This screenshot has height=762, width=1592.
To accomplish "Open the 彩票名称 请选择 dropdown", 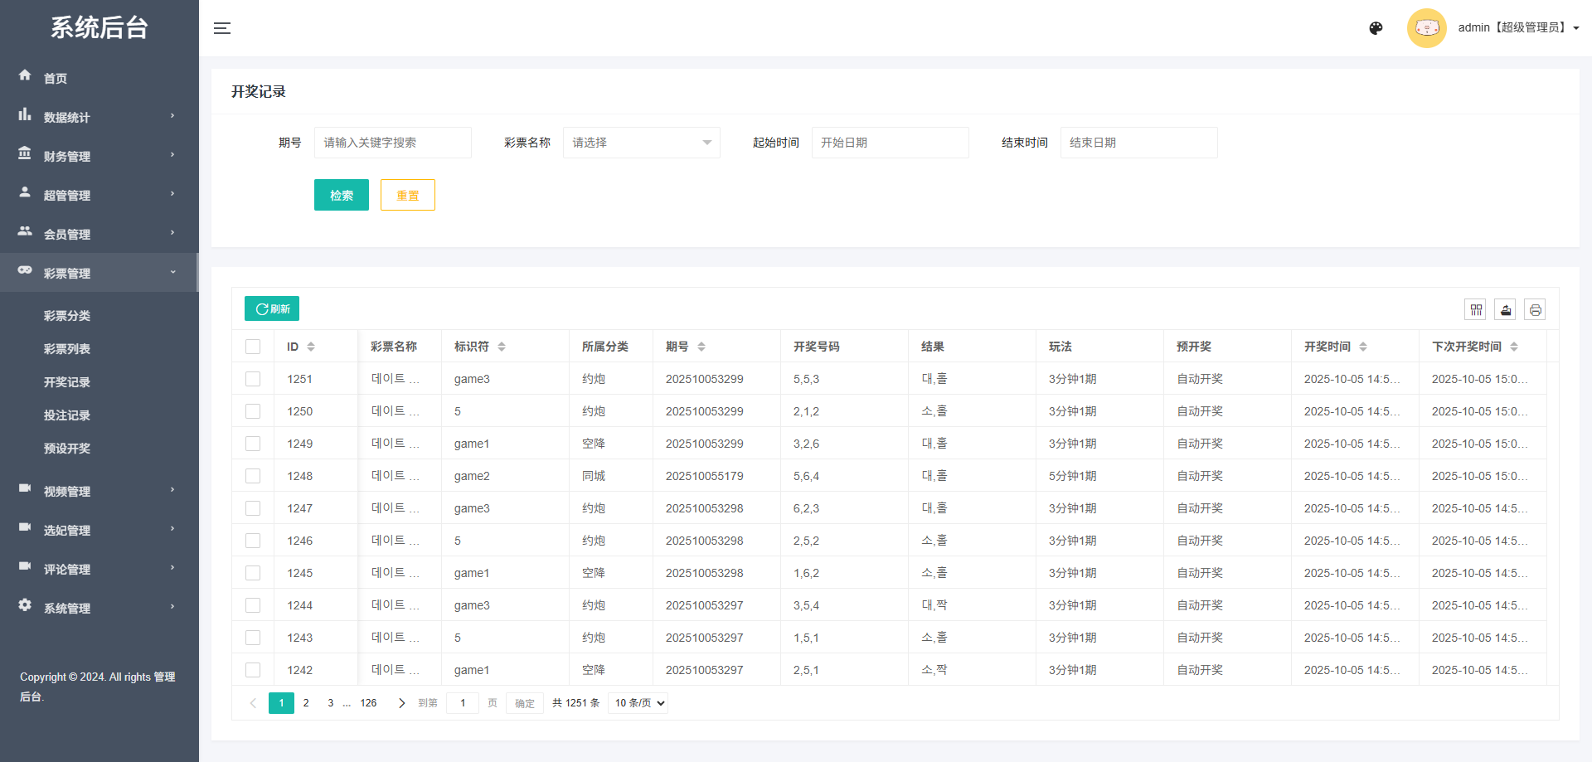I will [641, 142].
